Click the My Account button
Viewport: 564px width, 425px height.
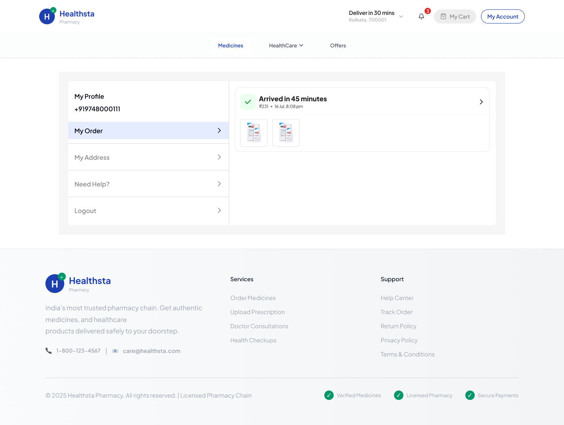[x=503, y=16]
